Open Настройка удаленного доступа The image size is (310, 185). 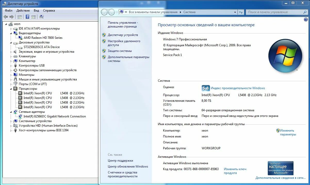click(x=124, y=43)
